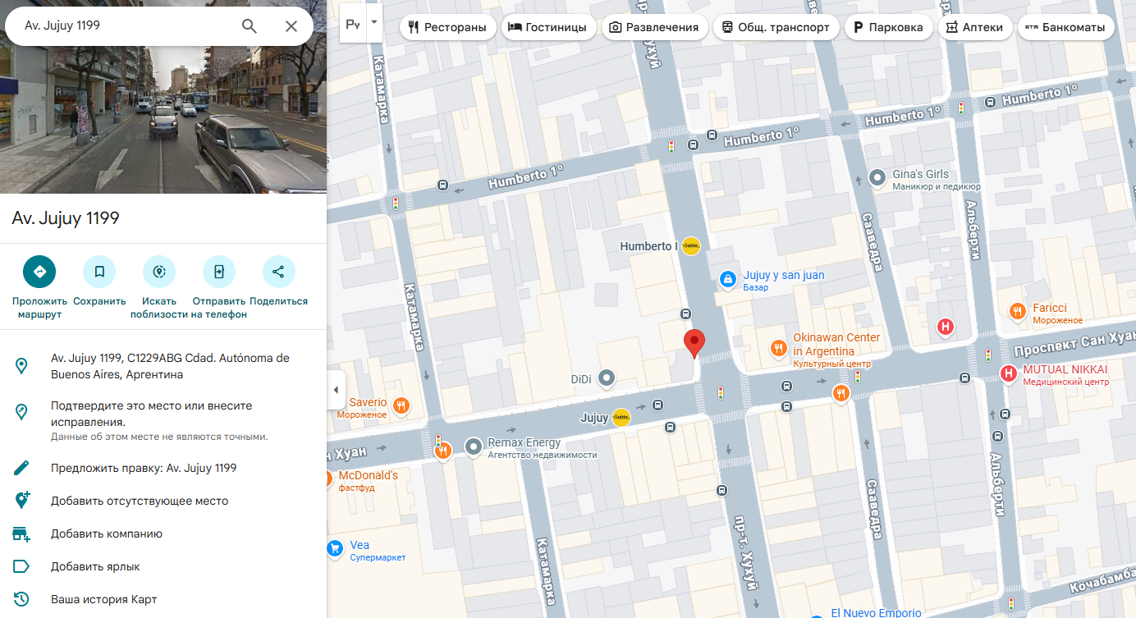The height and width of the screenshot is (618, 1136).
Task: Select the Рестораны filter chip
Action: 448,27
